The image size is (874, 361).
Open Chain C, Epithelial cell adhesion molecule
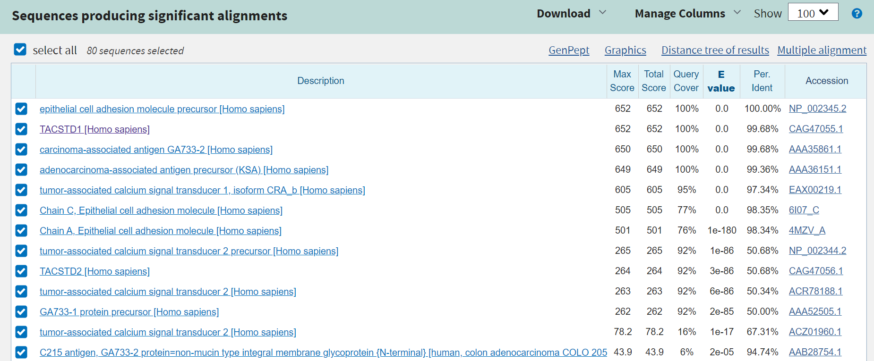pos(161,210)
